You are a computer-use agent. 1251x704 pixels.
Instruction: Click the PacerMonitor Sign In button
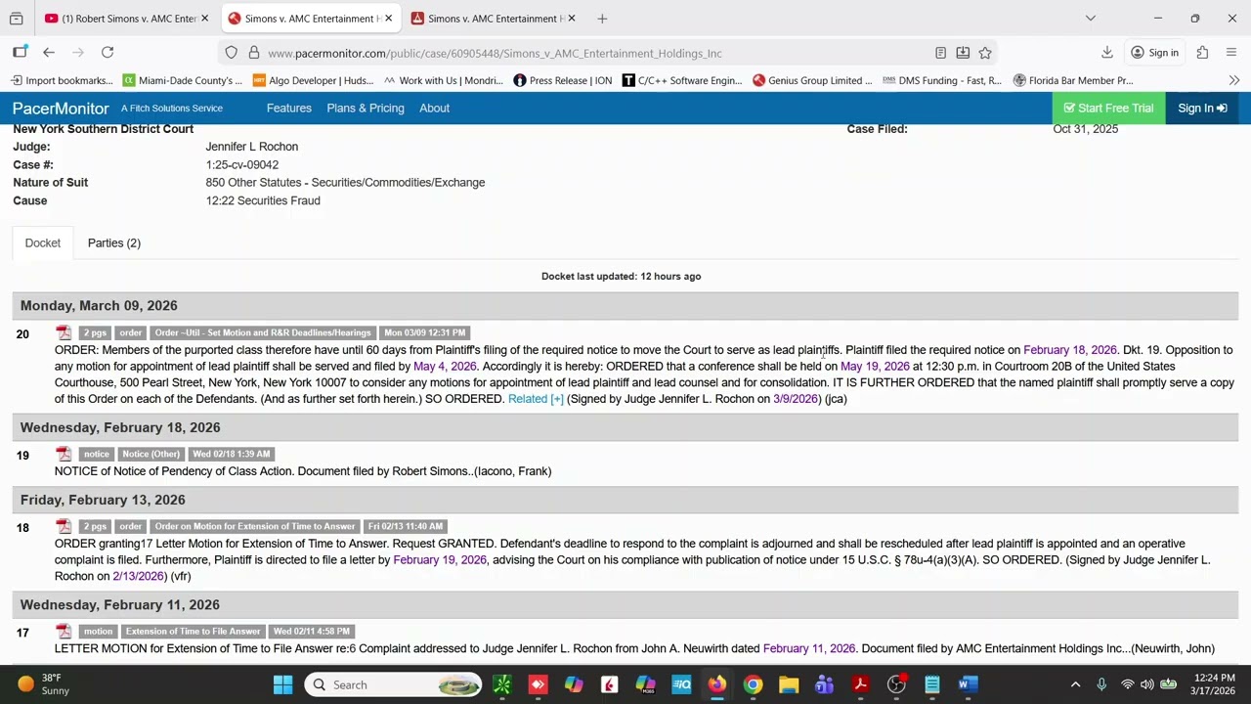[1202, 109]
